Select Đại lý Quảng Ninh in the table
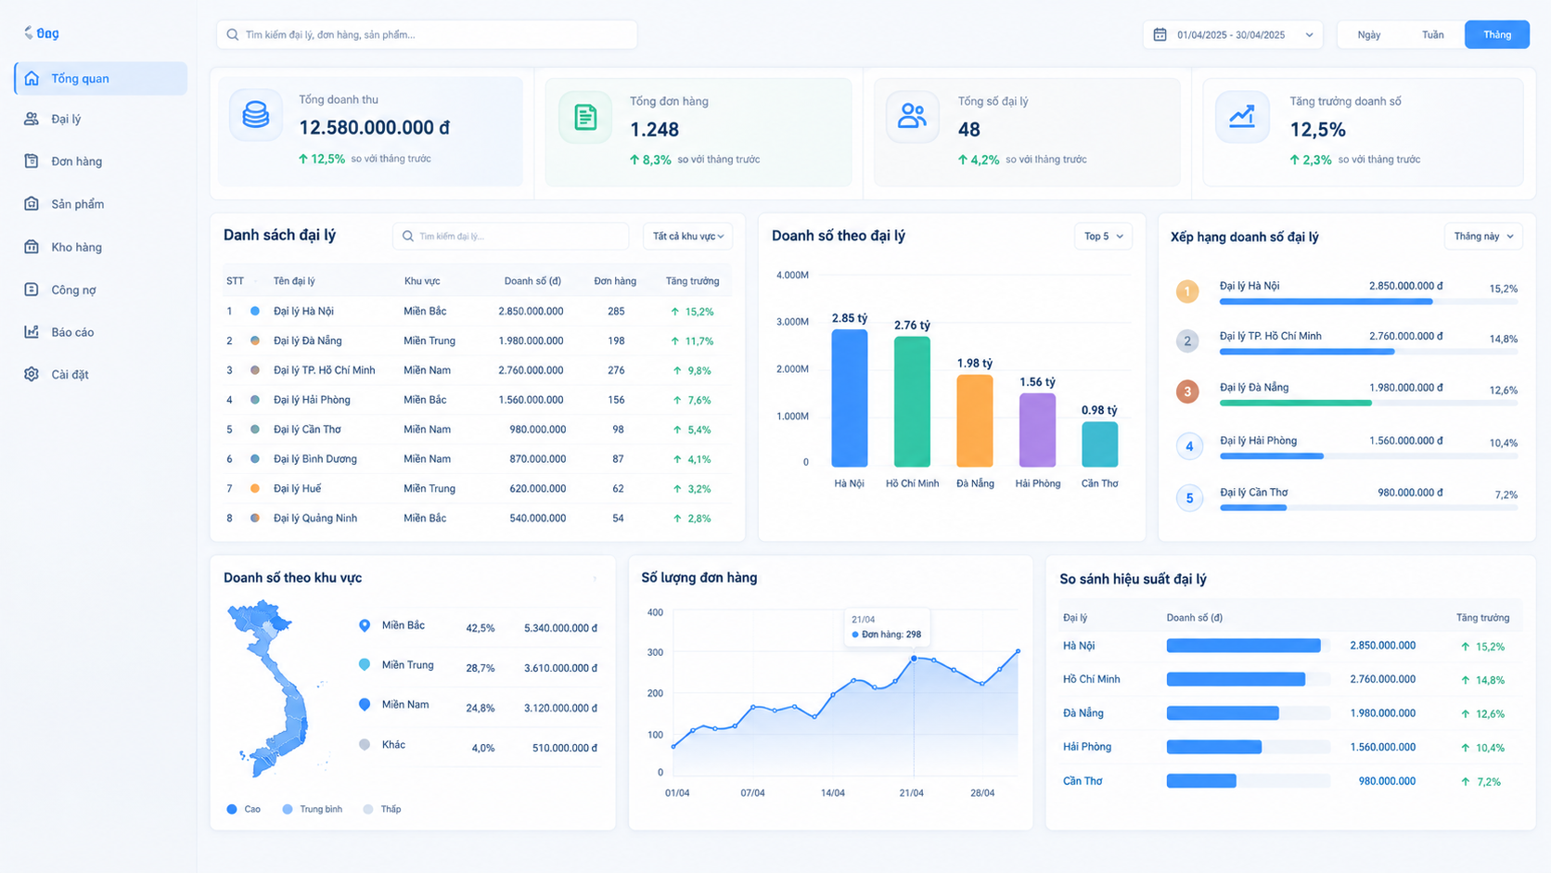Viewport: 1551px width, 873px height. point(315,518)
